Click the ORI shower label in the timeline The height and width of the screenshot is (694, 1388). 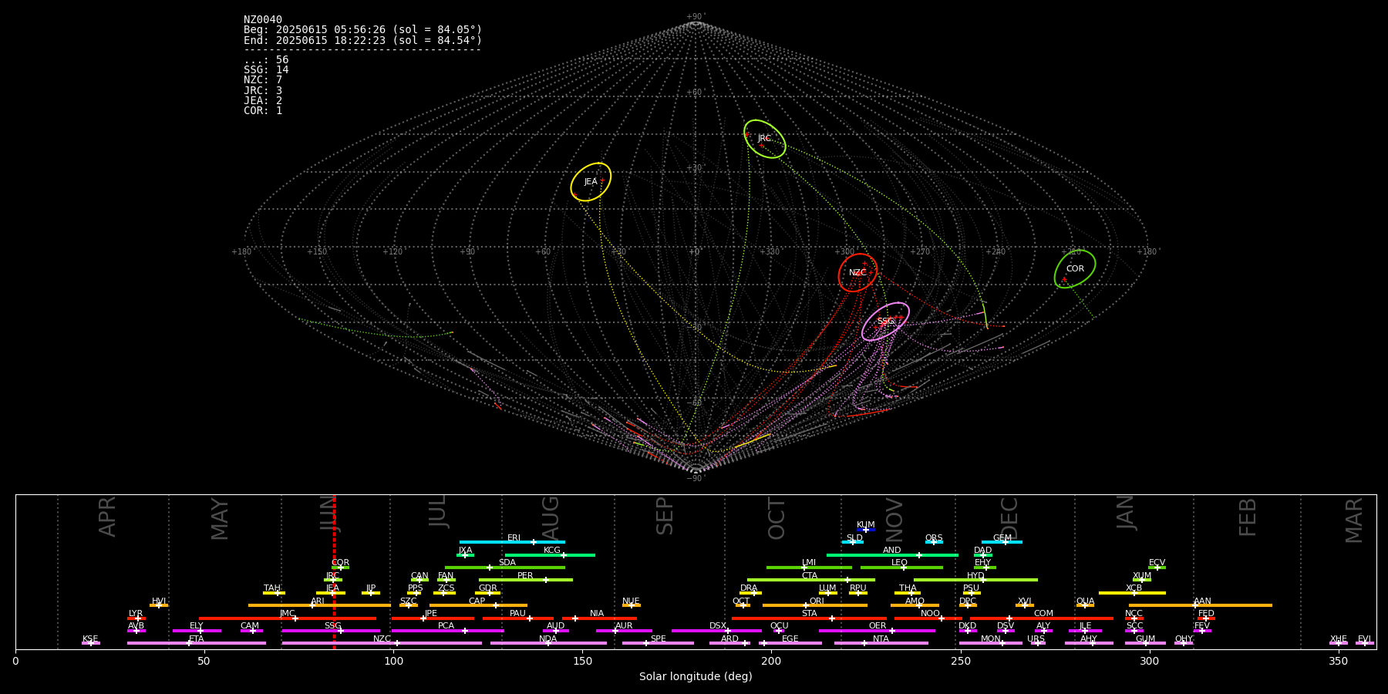pyautogui.click(x=817, y=601)
